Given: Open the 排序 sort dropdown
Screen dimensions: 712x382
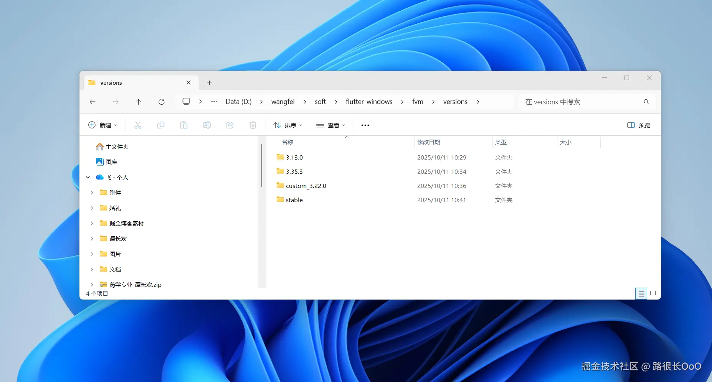Looking at the screenshot, I should coord(288,125).
